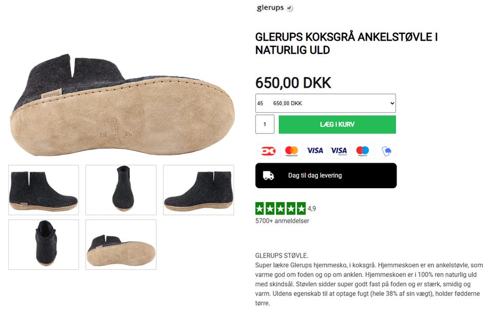Click the Mastercard payment icon
The image size is (493, 314).
pyautogui.click(x=292, y=151)
